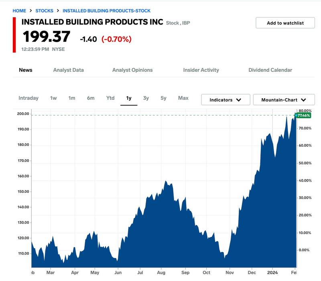Click the 30.00% percentage axis label
This screenshot has height=281, width=321.
(305, 198)
